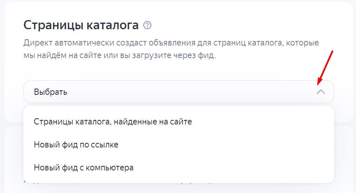Pick Новый фид с компьютера option
This screenshot has height=193, width=356.
coord(83,168)
